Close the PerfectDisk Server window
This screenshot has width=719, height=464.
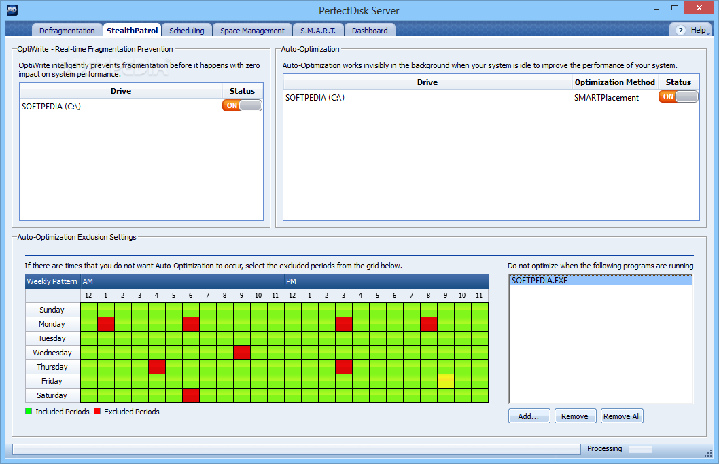699,7
